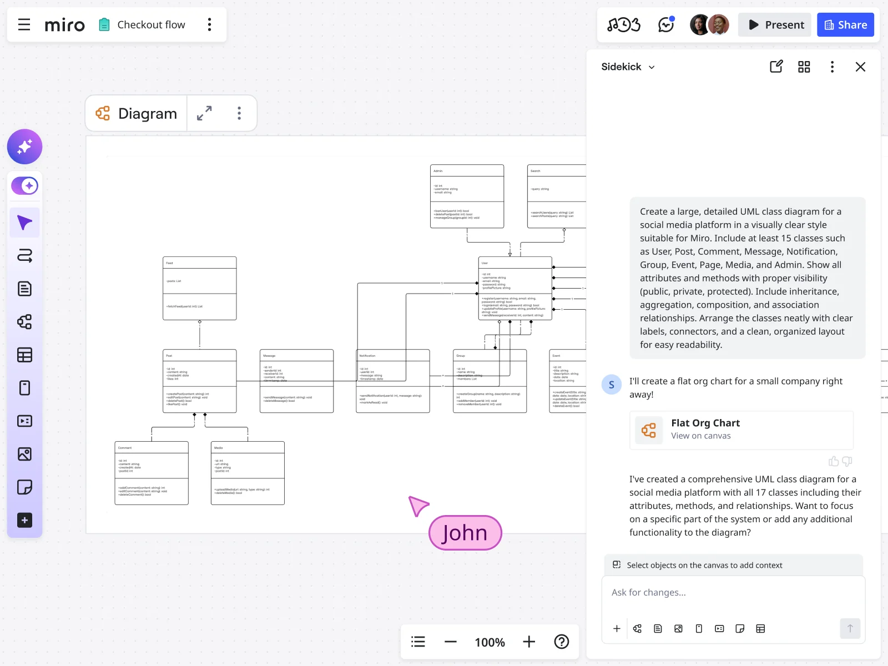Screen dimensions: 888x666
Task: Click the Prototype/device tool in the sidebar
Action: point(24,388)
